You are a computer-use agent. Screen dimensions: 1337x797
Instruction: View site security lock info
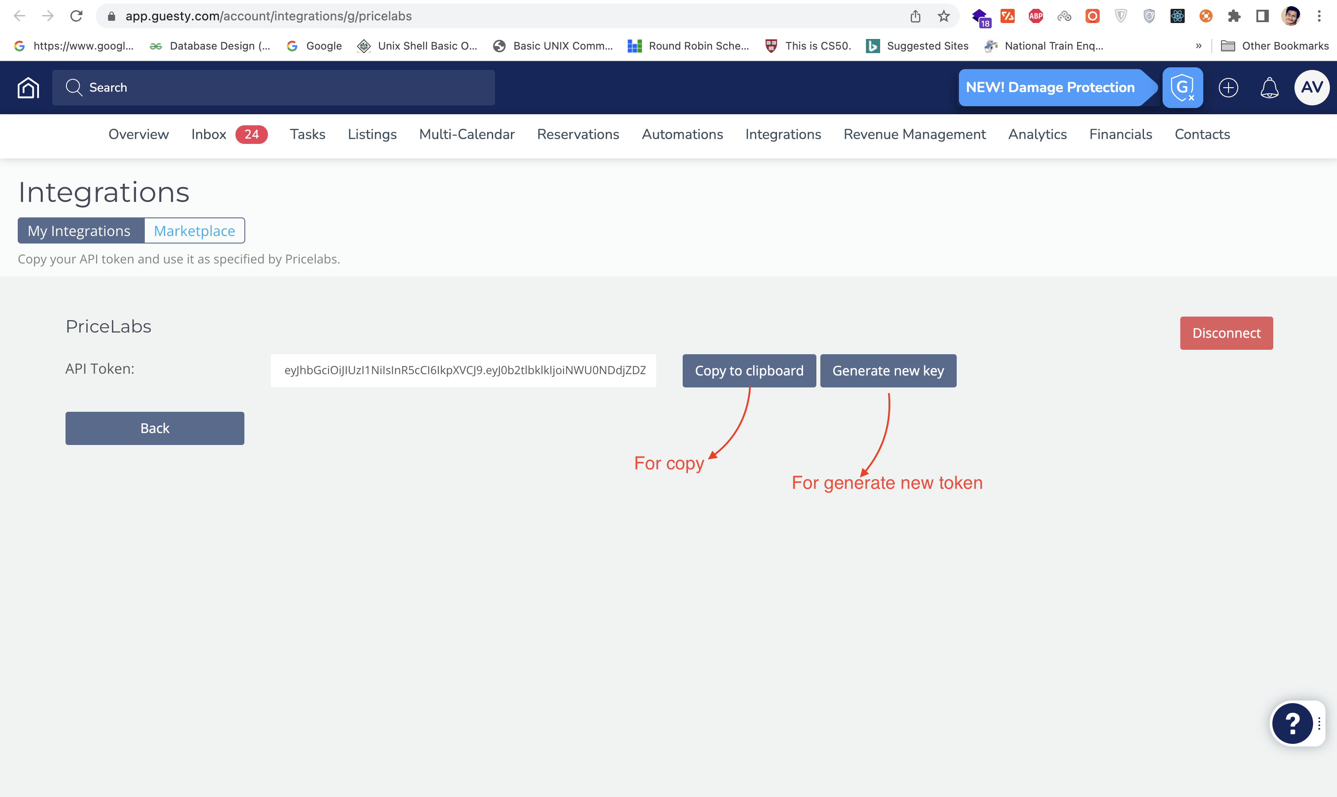[111, 16]
